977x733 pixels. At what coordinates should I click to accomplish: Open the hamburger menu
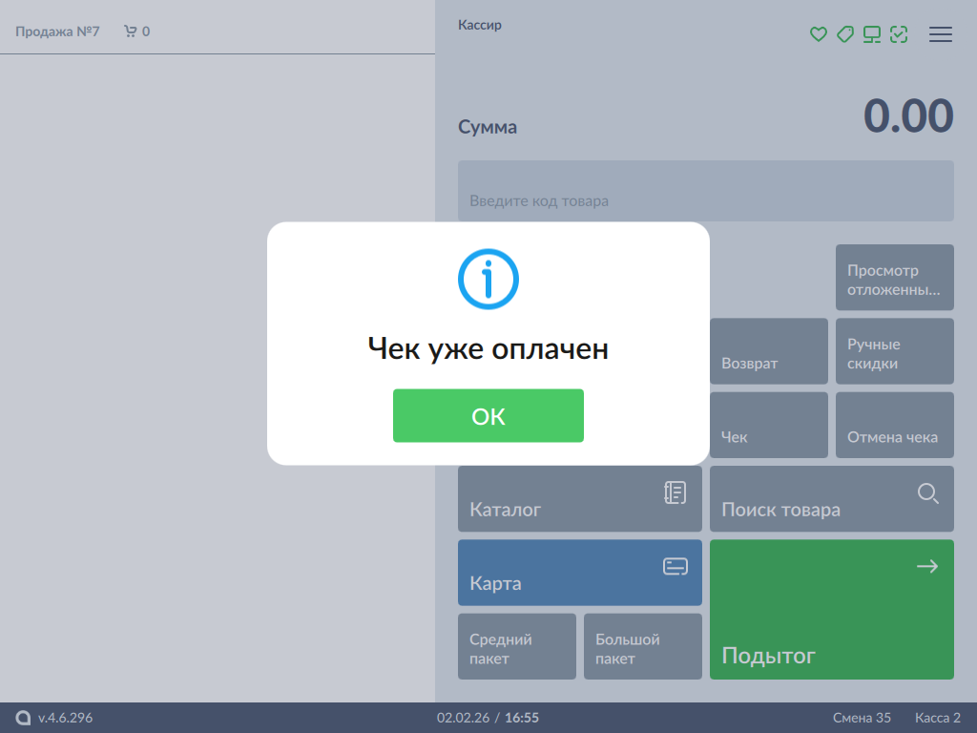coord(941,34)
